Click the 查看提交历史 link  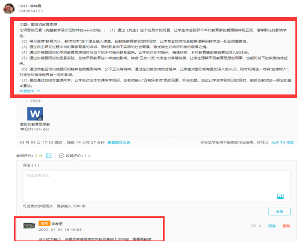pos(119,142)
